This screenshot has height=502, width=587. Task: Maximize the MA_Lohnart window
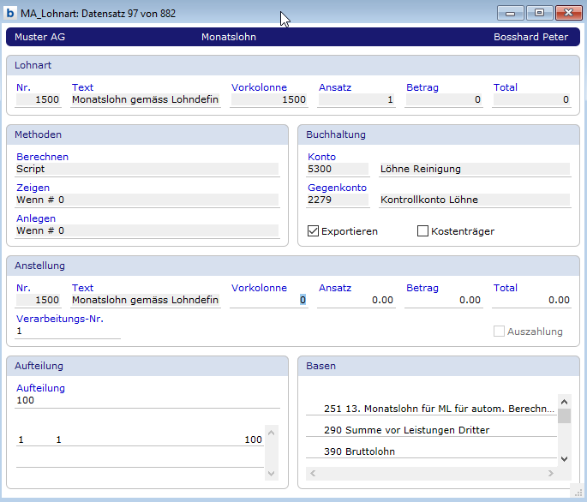click(x=539, y=13)
